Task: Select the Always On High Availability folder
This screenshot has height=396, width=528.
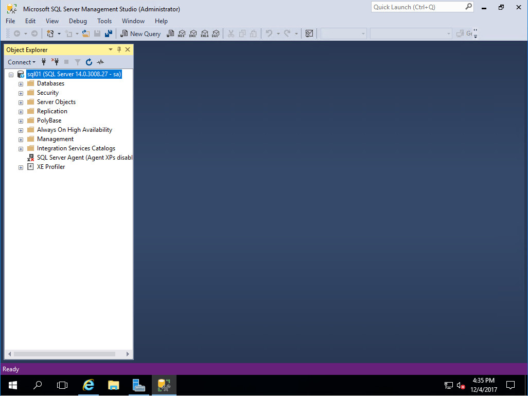Action: [74, 130]
